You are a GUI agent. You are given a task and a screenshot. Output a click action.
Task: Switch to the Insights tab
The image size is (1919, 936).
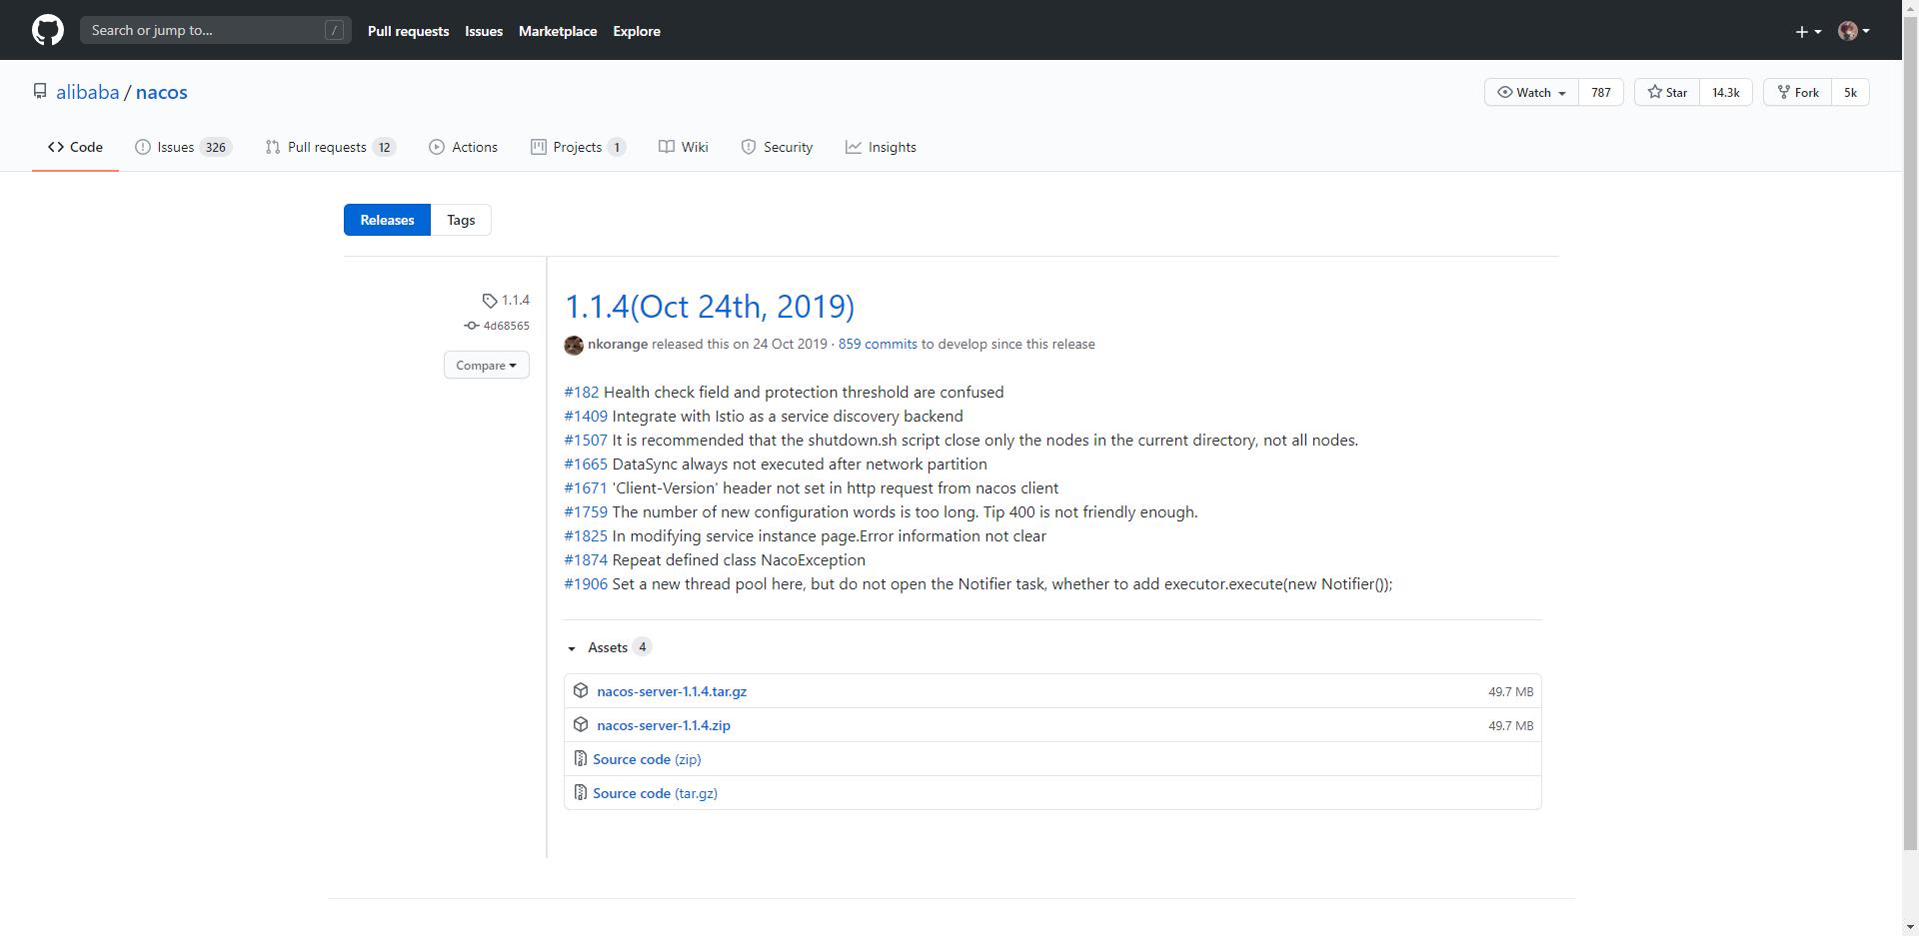tap(881, 147)
